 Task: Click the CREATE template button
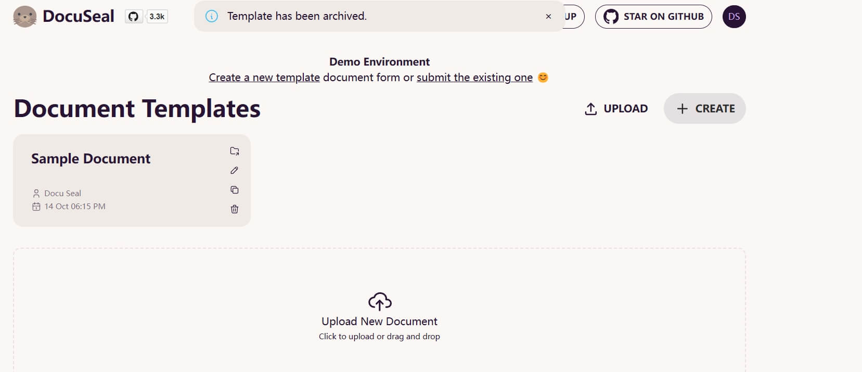tap(705, 109)
